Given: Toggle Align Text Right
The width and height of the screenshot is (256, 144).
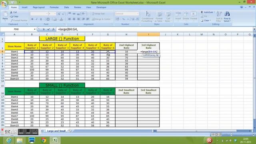Looking at the screenshot, I should [78, 19].
